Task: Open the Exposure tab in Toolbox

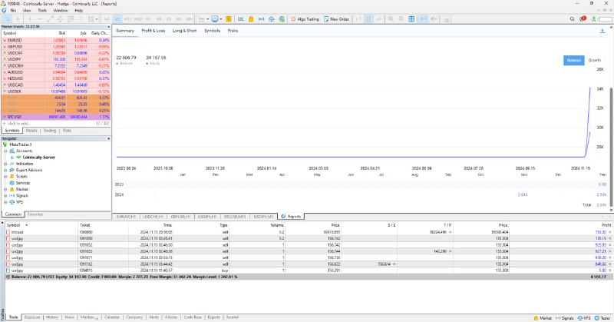Action: (32, 317)
